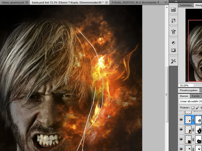
Task: Click the Navigator zoom field showing 33.33%
Action: 186,85
